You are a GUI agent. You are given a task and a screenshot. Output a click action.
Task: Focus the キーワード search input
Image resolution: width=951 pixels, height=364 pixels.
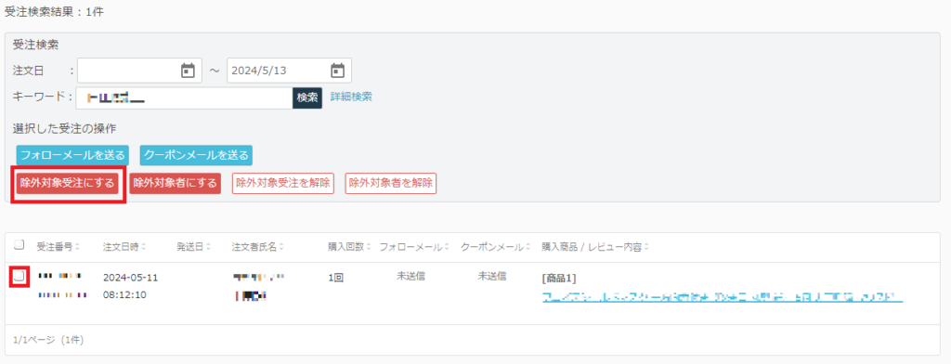(x=185, y=97)
